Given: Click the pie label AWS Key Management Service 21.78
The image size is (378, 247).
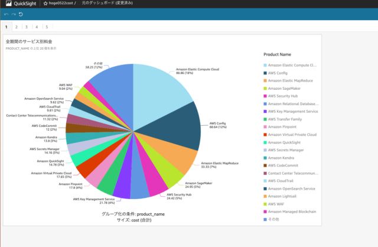Looking at the screenshot, I should [94, 201].
